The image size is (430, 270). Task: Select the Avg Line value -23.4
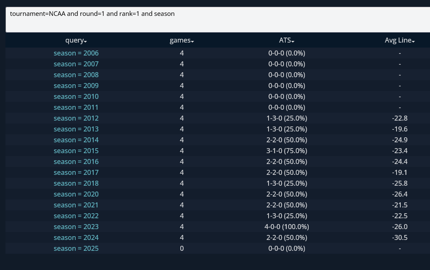(399, 151)
